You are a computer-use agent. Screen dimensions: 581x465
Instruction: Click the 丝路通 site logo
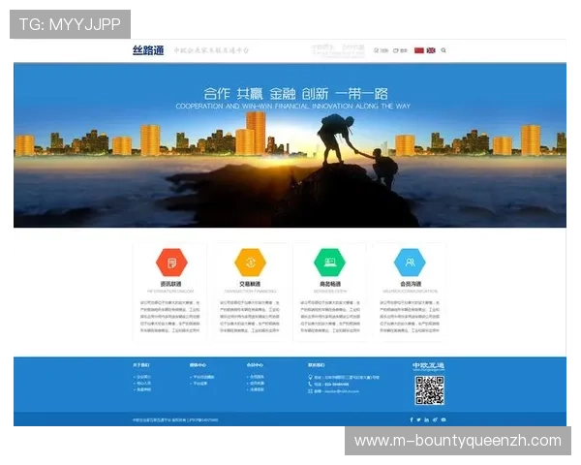click(x=149, y=49)
